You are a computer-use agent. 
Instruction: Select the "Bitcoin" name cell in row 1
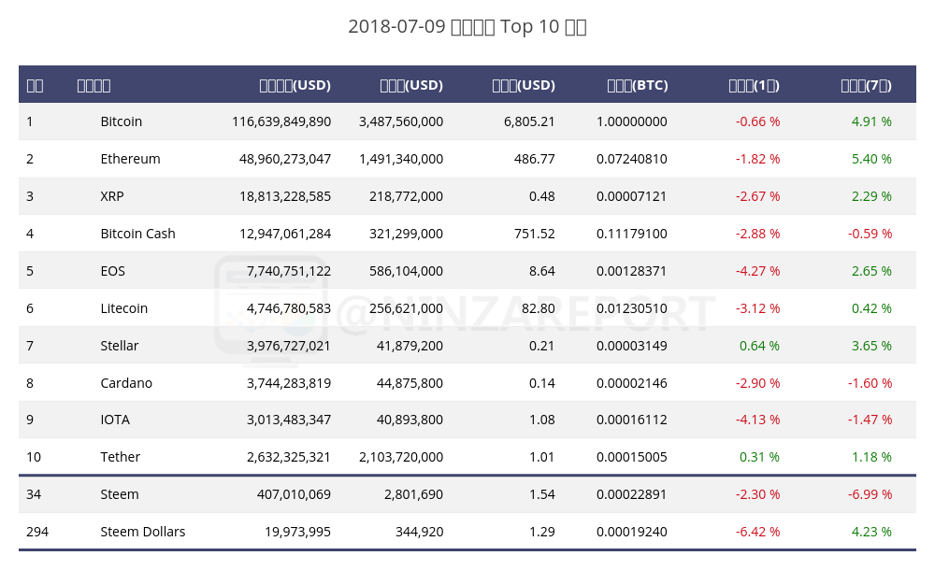[121, 121]
